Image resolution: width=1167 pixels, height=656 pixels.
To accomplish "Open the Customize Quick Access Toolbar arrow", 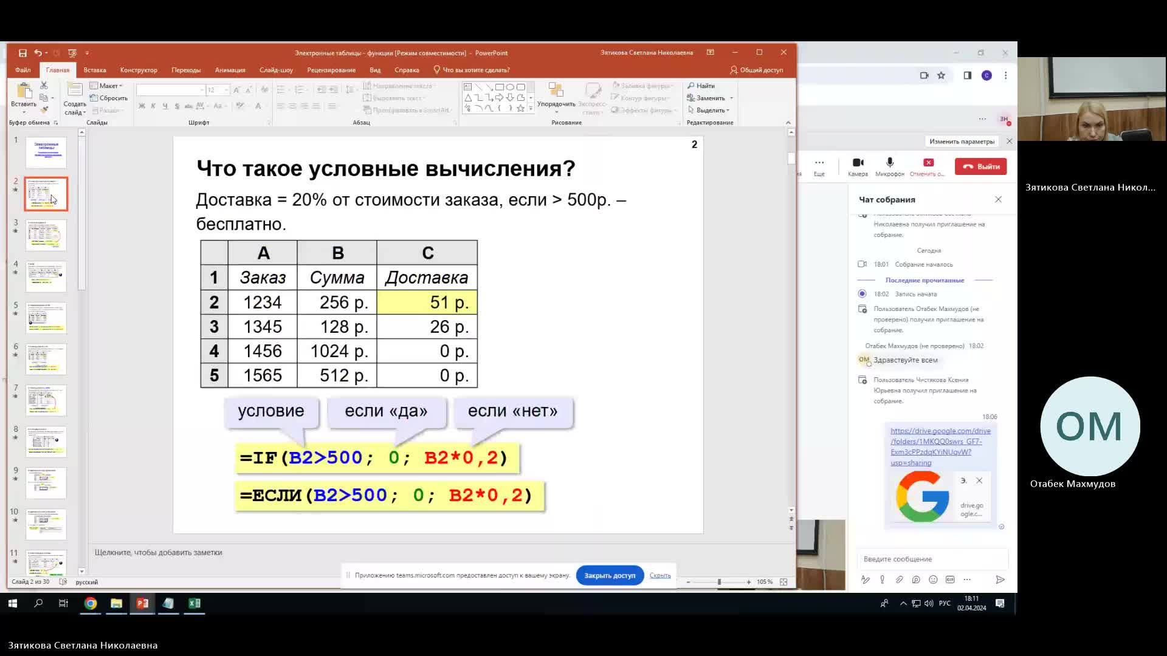I will 87,53.
